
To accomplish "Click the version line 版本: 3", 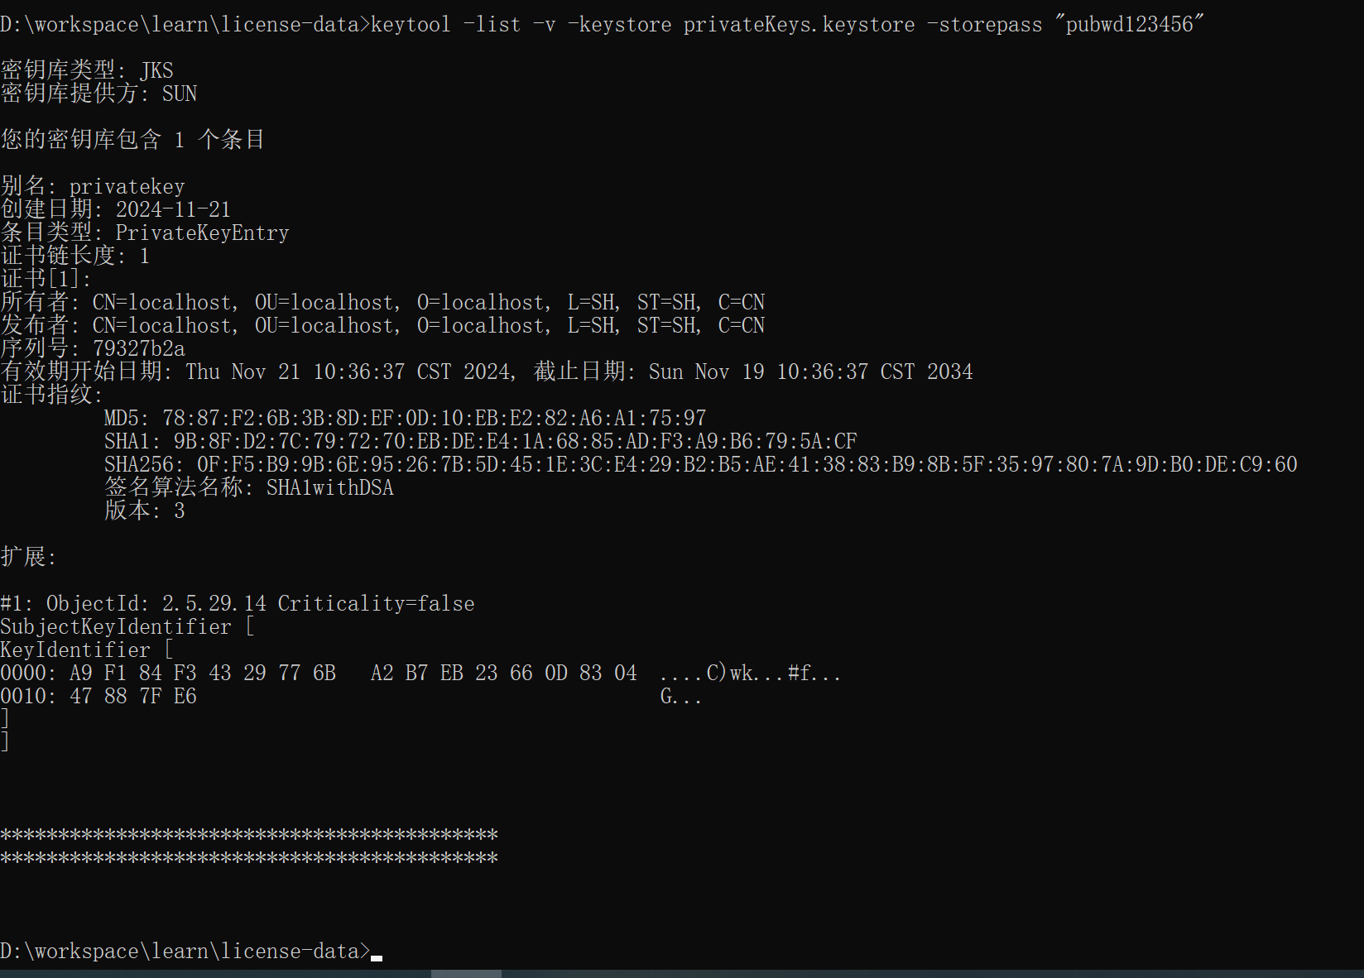I will coord(145,511).
